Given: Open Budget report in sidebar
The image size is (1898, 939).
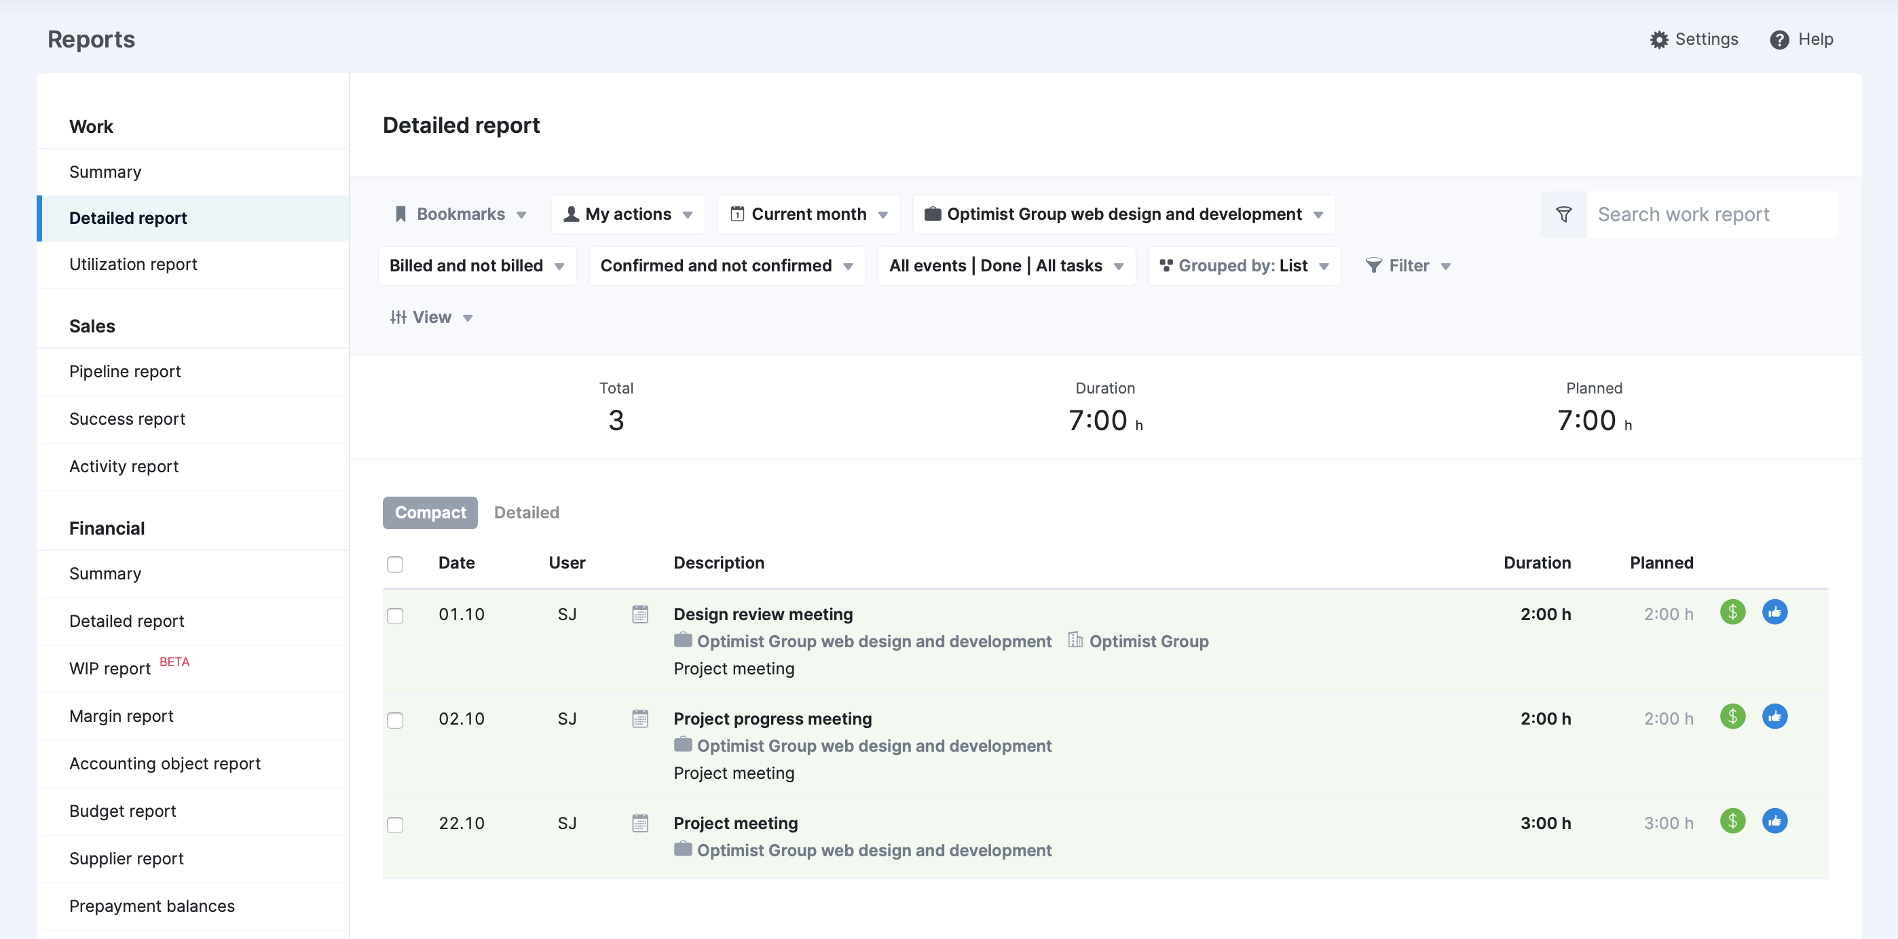Looking at the screenshot, I should tap(193, 811).
